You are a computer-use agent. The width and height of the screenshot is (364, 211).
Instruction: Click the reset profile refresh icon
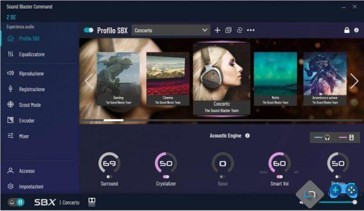coord(239,30)
